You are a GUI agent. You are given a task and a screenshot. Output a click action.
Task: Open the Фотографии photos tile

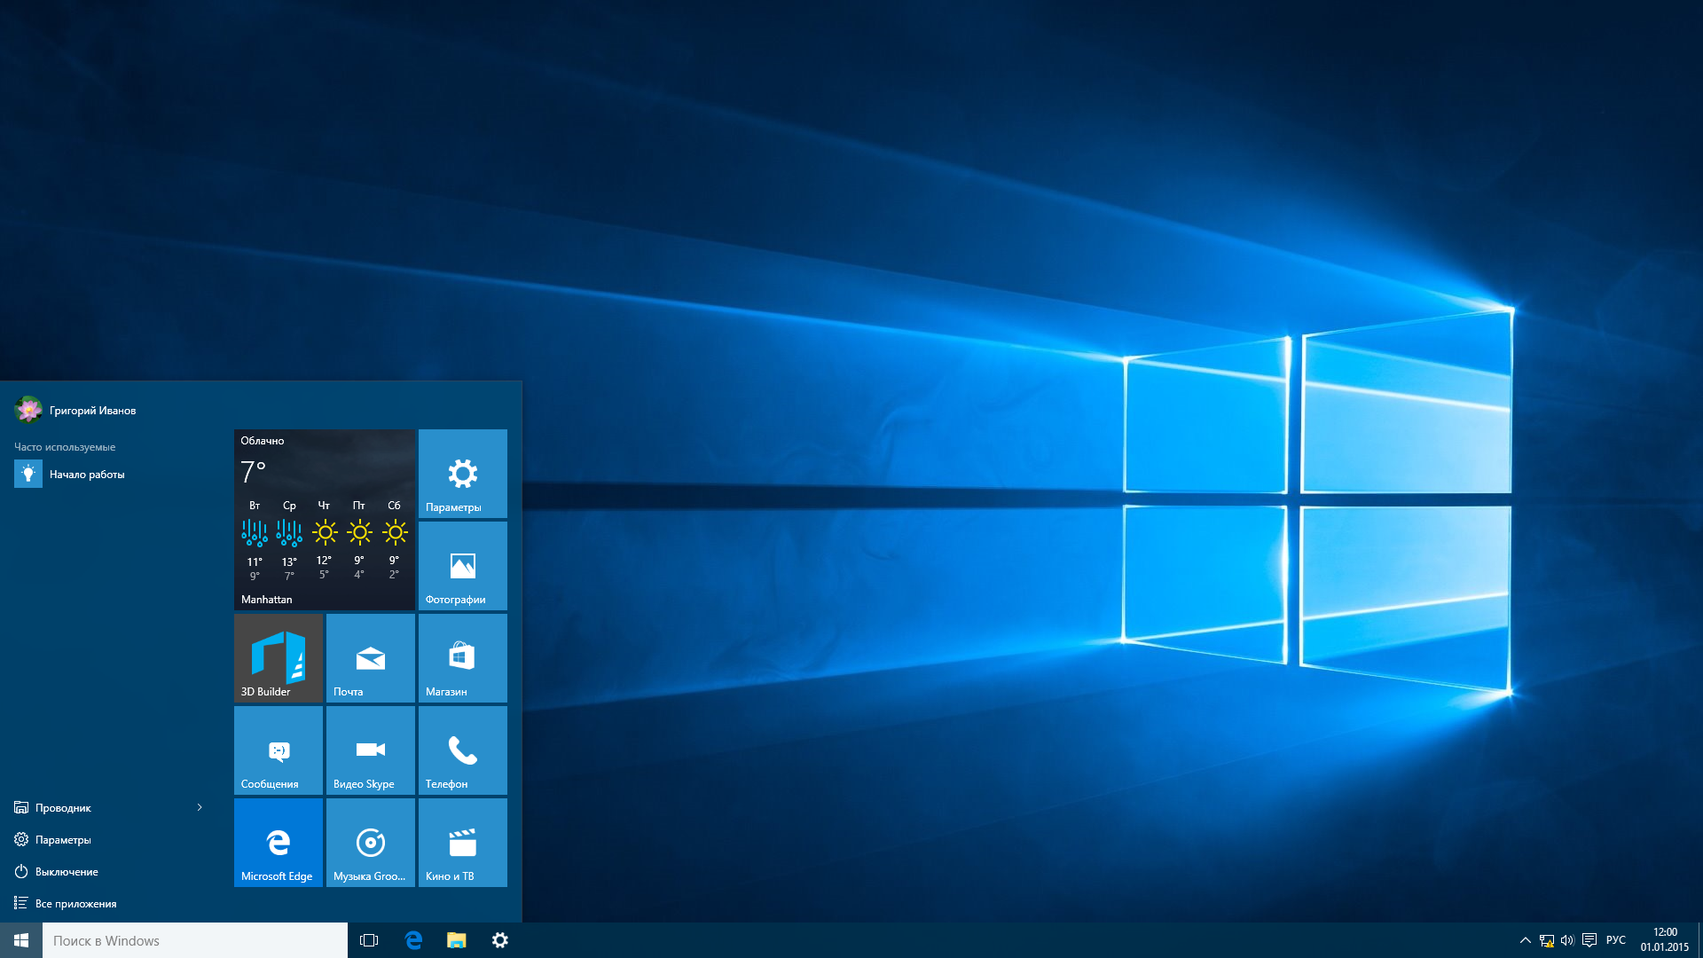(x=462, y=566)
